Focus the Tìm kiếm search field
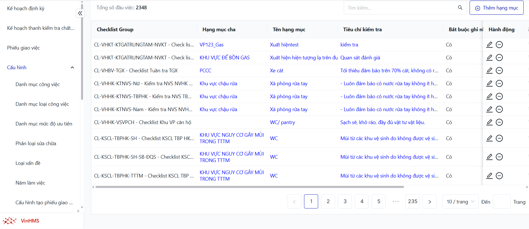Image resolution: width=529 pixels, height=229 pixels. tap(400, 8)
